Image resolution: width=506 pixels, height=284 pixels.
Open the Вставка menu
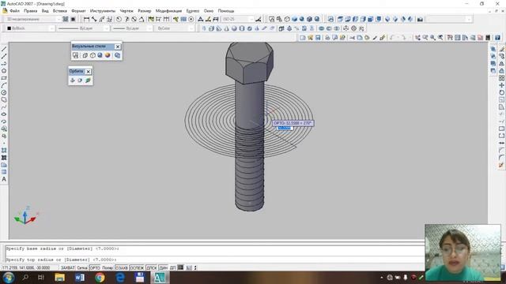(x=60, y=11)
